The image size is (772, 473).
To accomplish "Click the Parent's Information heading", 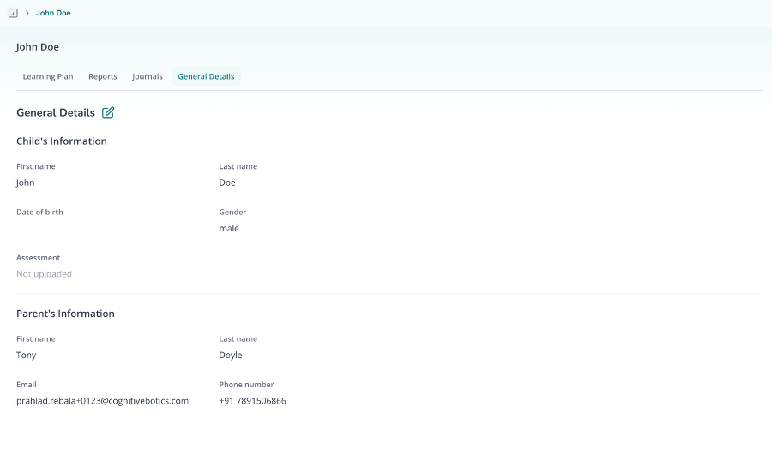I will click(x=65, y=314).
